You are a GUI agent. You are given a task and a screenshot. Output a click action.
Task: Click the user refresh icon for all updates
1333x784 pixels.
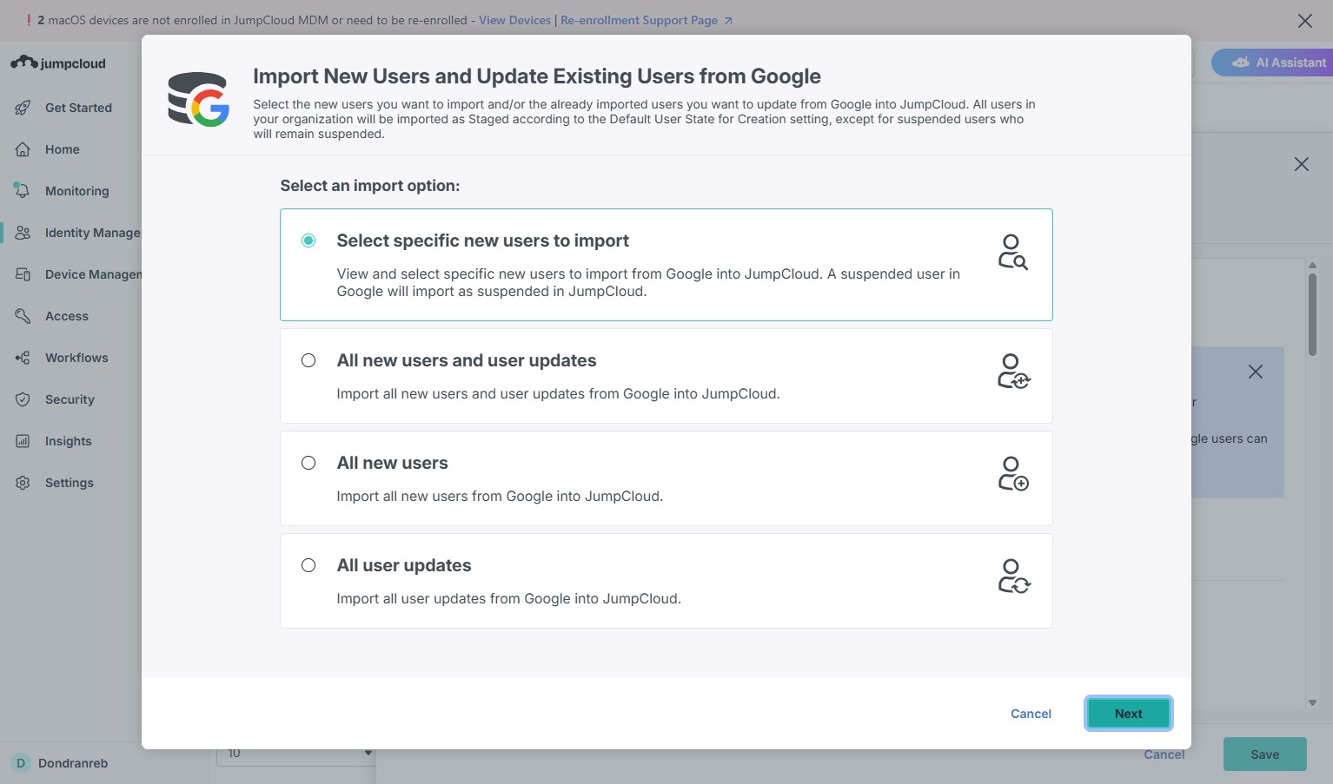[1013, 576]
